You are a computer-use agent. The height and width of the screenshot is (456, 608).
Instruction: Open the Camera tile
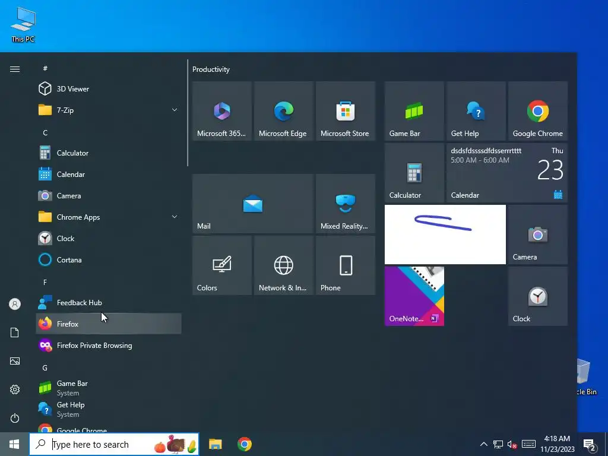coord(538,235)
